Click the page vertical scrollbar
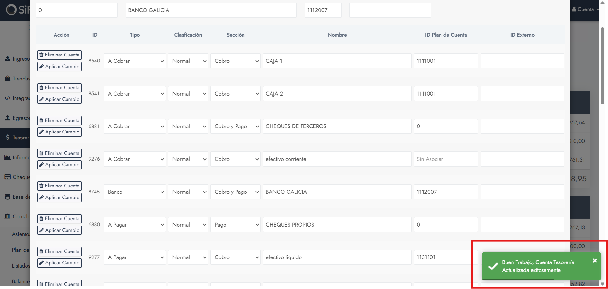 coord(602,66)
